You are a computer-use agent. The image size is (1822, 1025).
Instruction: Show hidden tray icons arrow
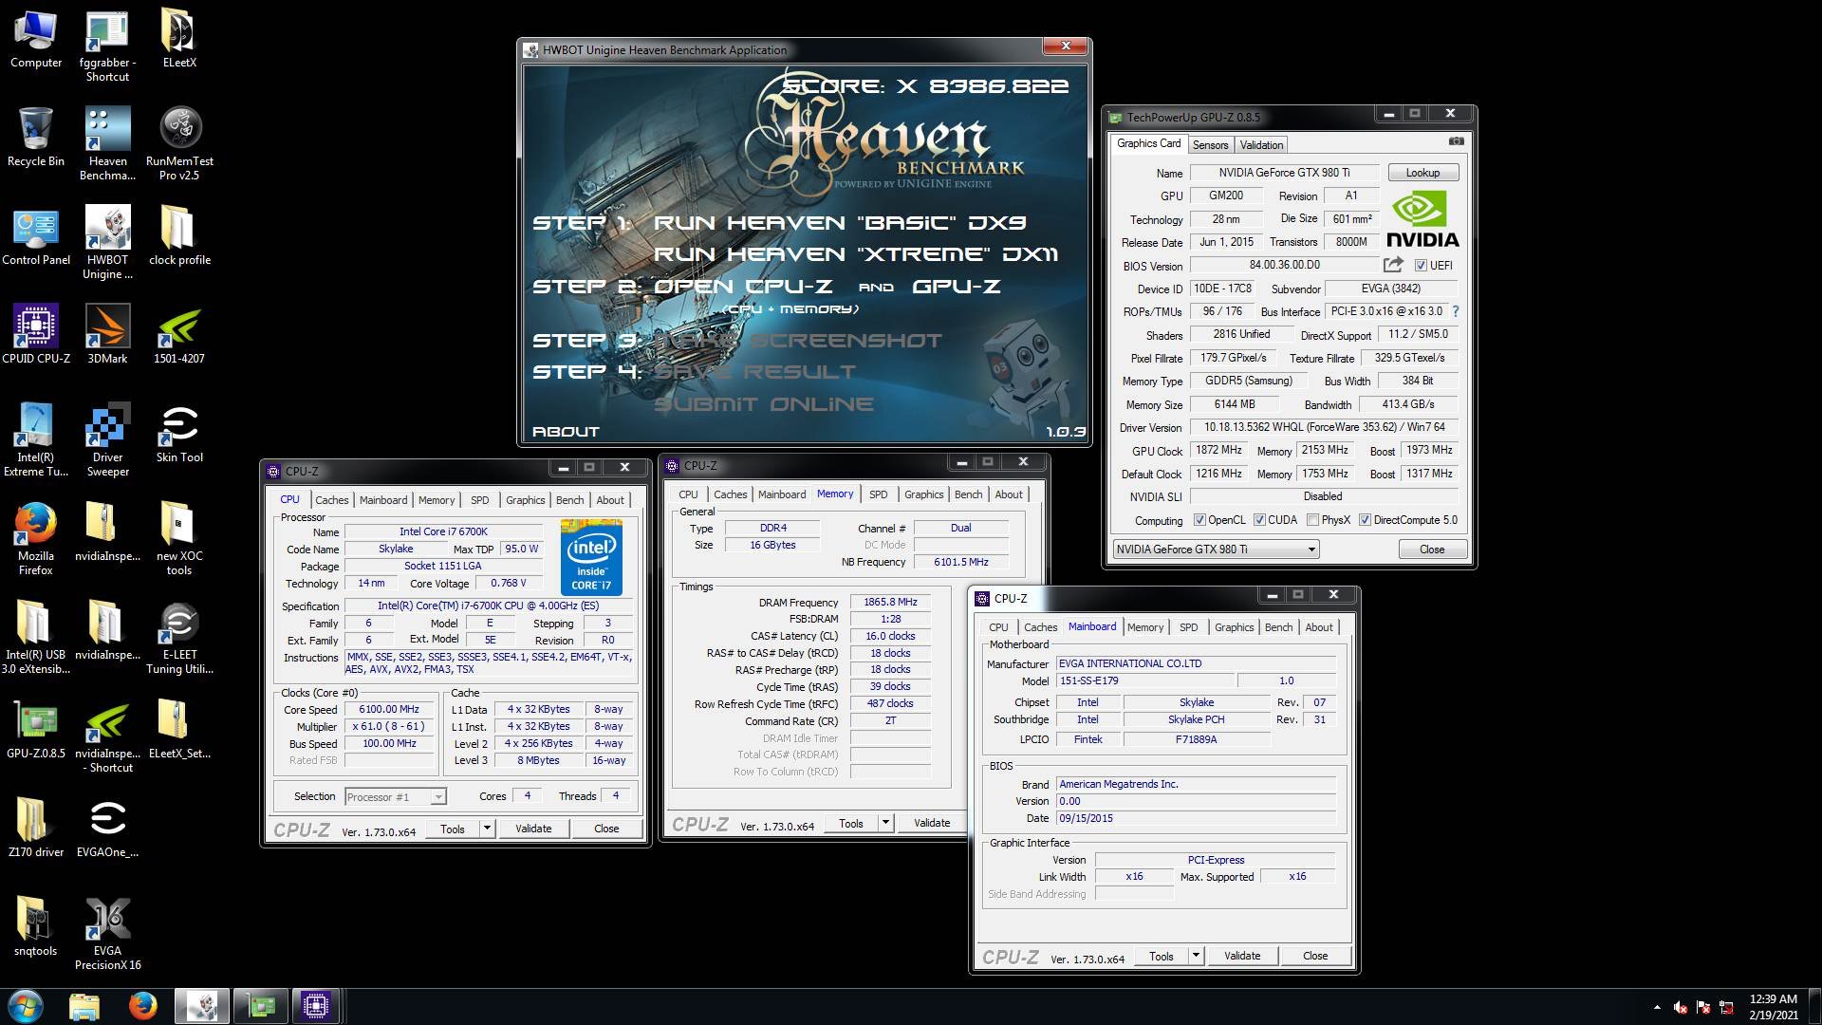(x=1657, y=1007)
